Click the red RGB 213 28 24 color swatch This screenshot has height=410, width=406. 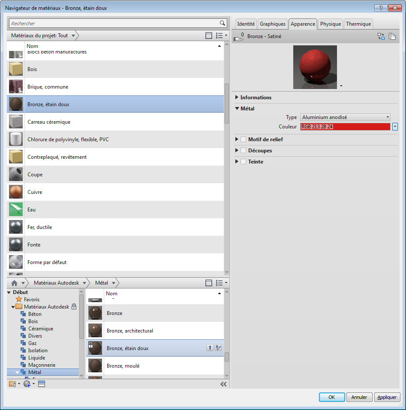click(345, 127)
